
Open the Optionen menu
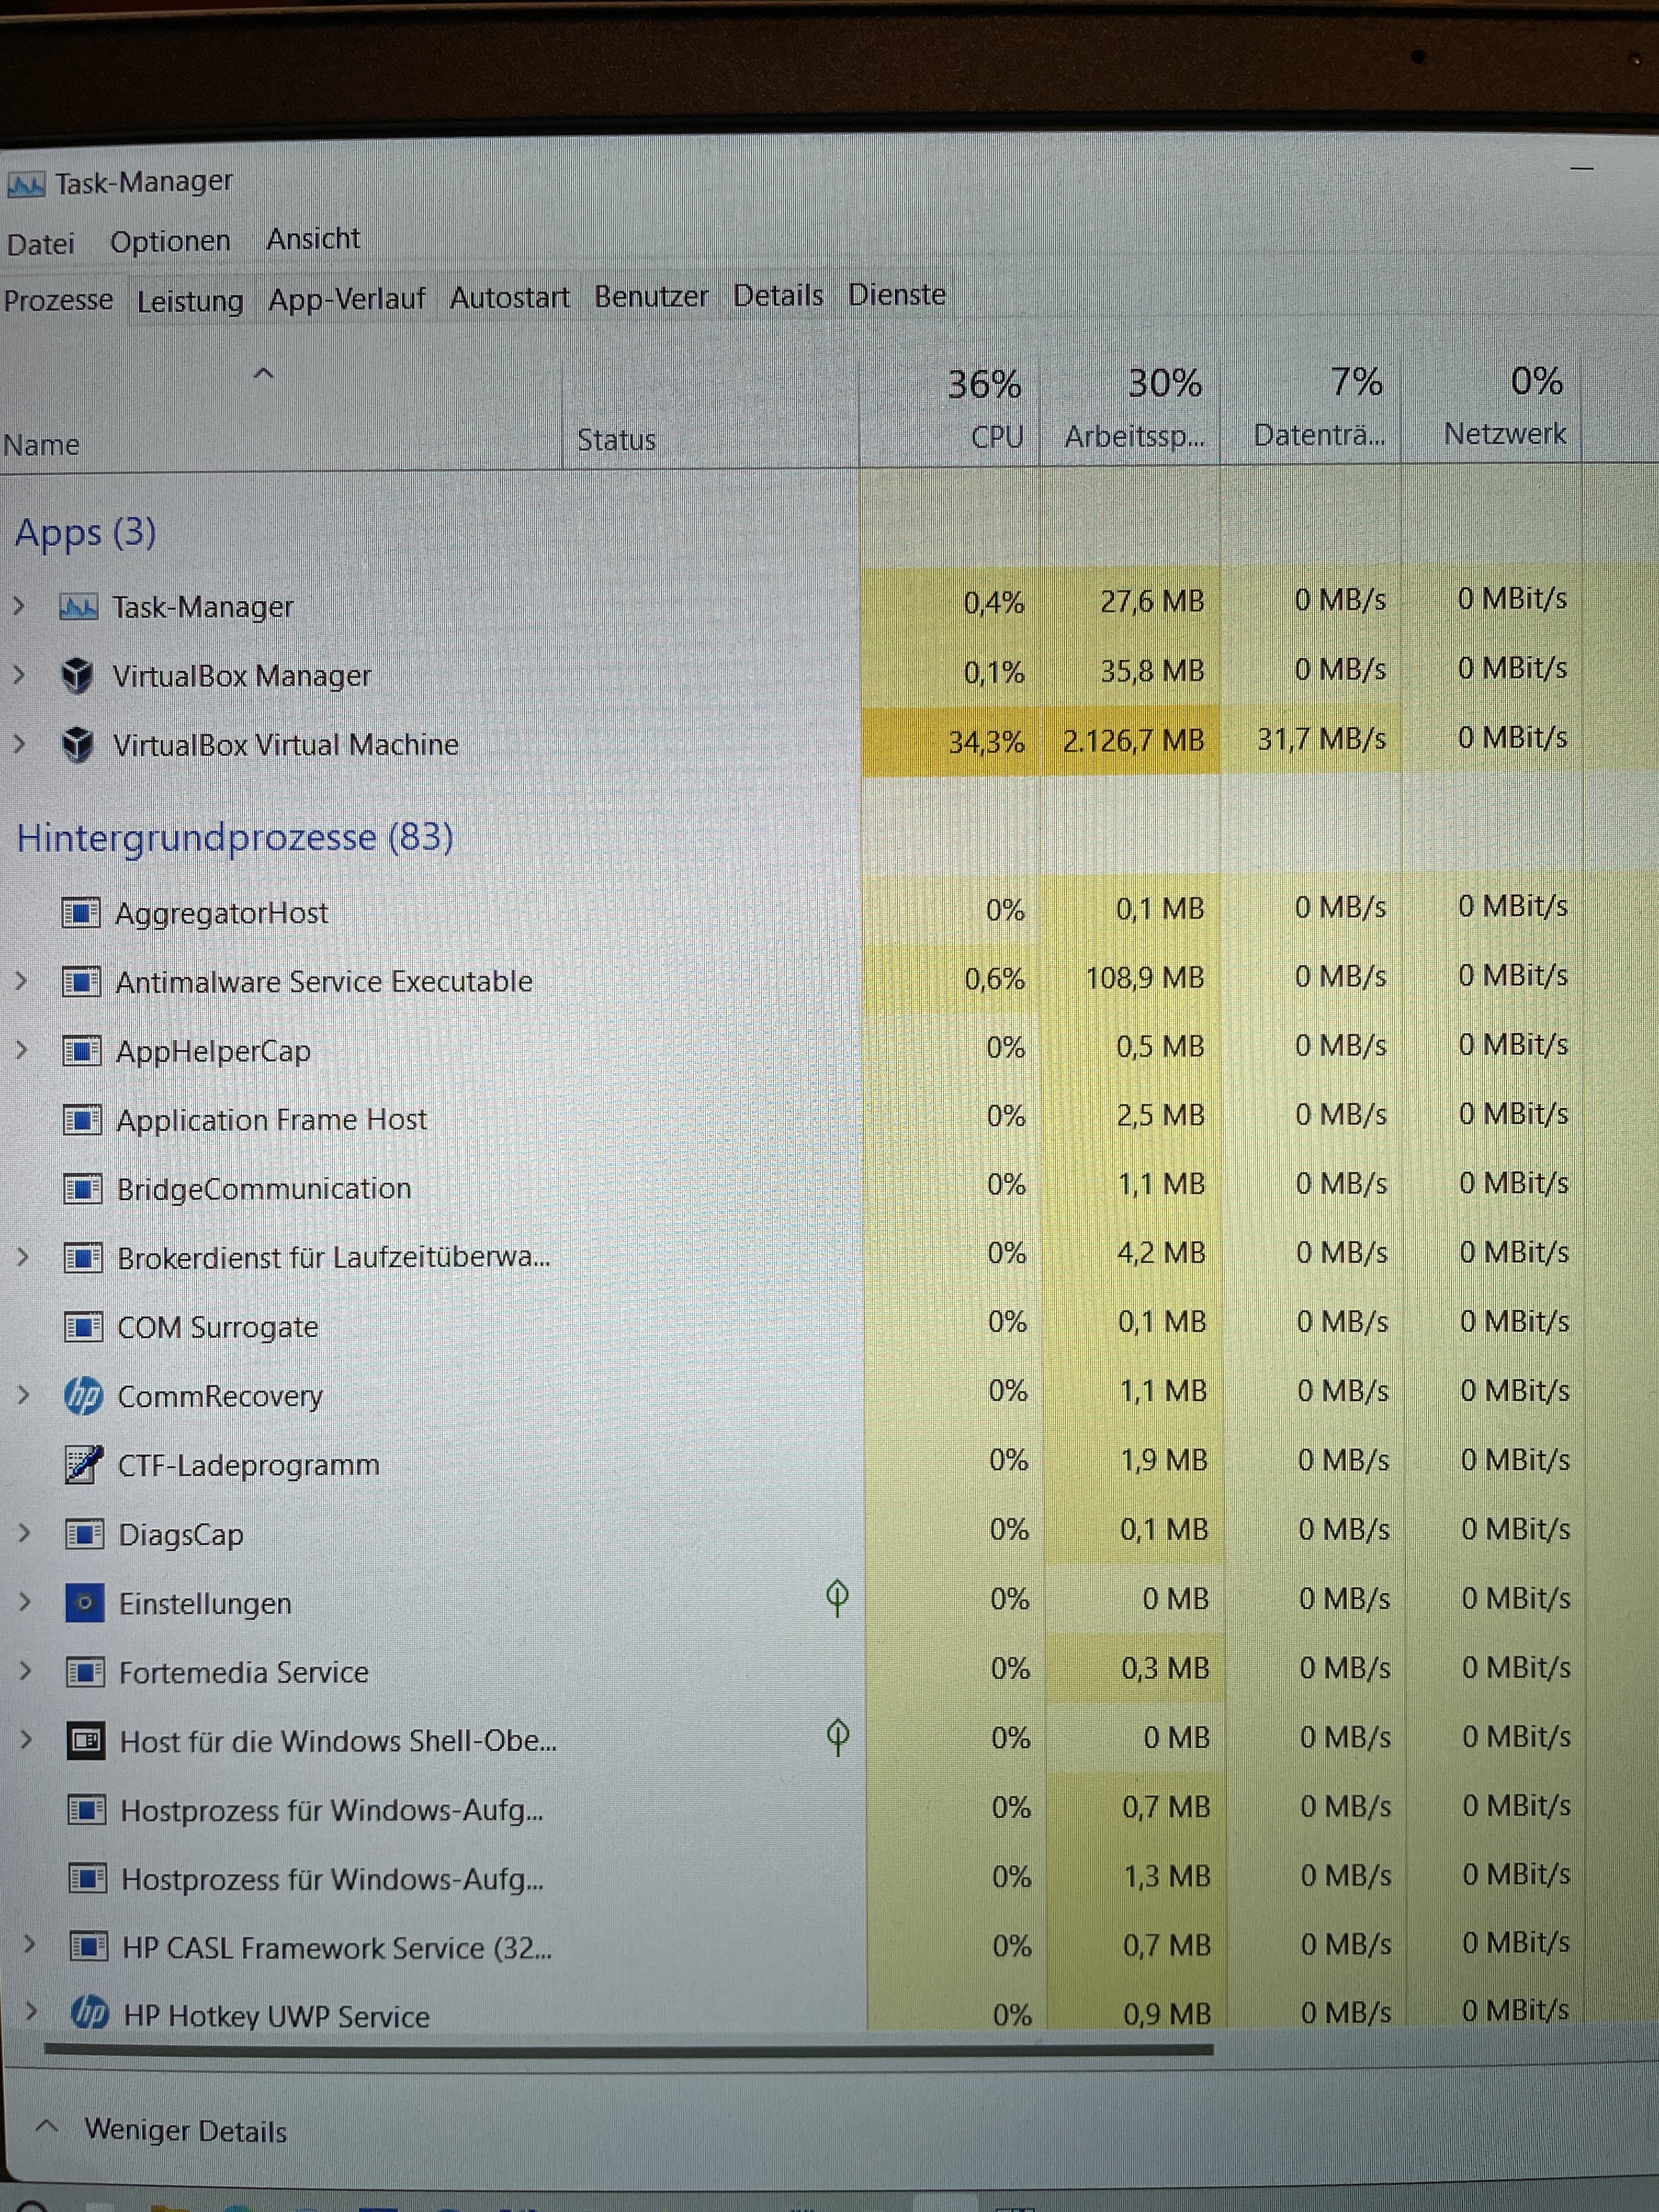pos(170,242)
